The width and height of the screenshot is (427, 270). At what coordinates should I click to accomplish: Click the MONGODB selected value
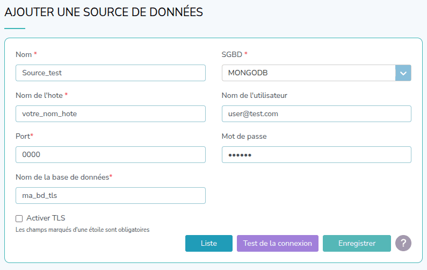point(248,73)
